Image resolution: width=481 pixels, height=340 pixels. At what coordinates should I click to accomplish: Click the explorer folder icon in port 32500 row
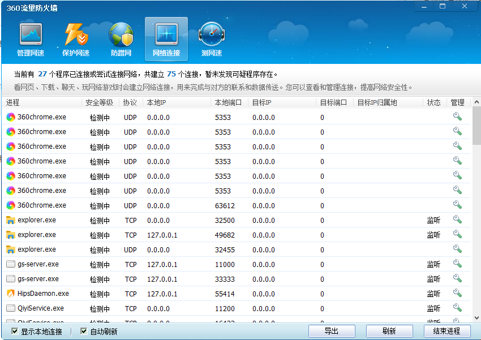(11, 220)
